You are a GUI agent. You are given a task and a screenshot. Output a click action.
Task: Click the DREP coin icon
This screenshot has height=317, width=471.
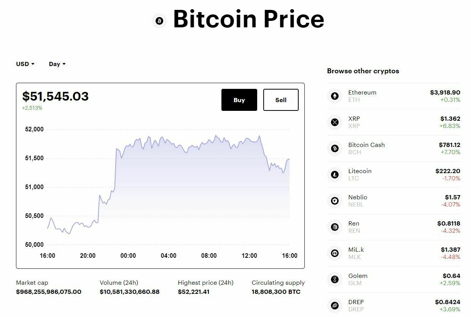(334, 305)
